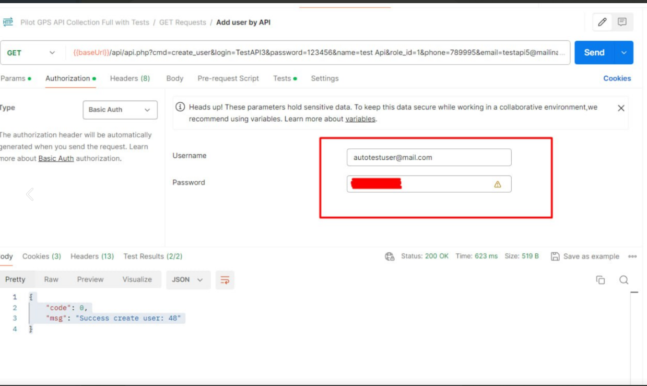Viewport: 647px width, 386px height.
Task: Copy response using the copy icon
Action: pos(601,280)
